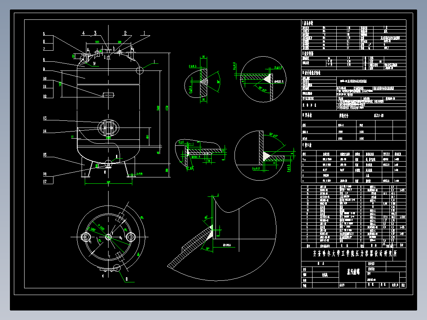Select callout number 3 above the tank
Screen dimensions: 427x320
95,33
